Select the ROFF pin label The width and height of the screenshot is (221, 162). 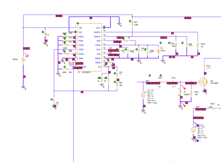(81, 45)
